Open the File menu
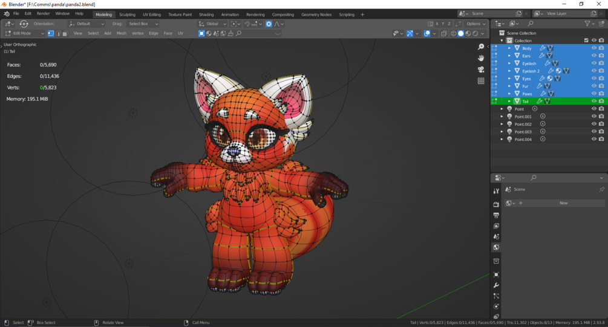This screenshot has height=327, width=608. pyautogui.click(x=16, y=13)
